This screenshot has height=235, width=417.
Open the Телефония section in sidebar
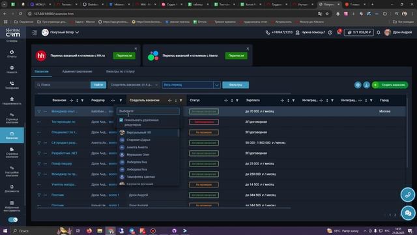[12, 86]
